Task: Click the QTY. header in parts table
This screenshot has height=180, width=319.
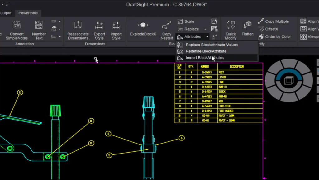Action: [191, 67]
